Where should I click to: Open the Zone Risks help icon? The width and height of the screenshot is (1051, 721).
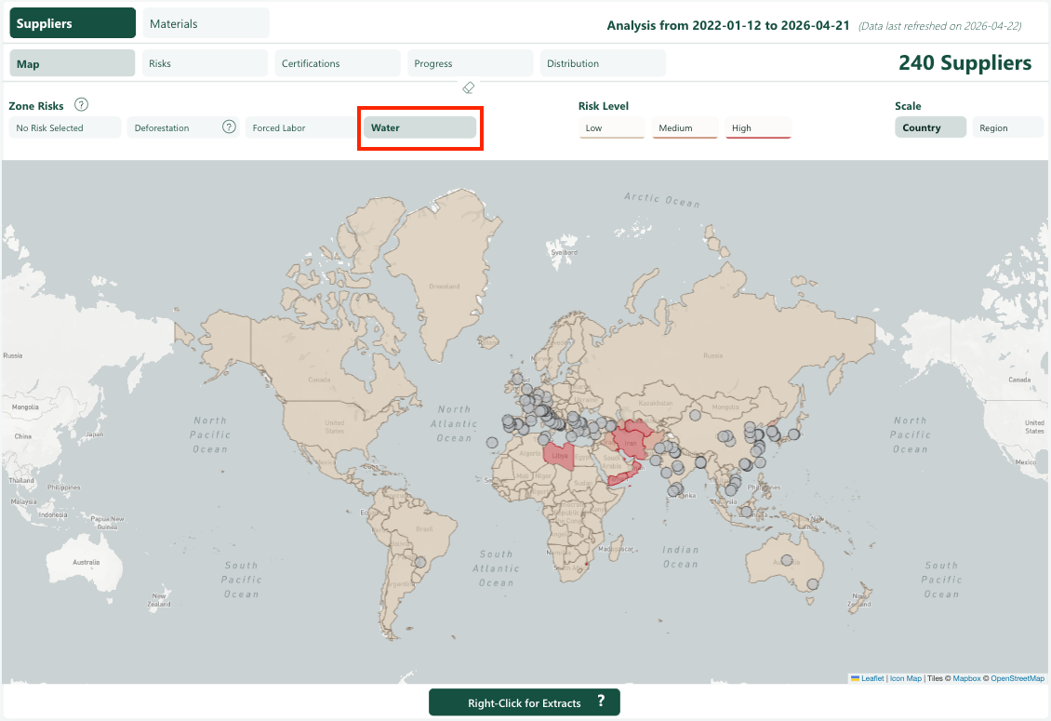tap(81, 104)
